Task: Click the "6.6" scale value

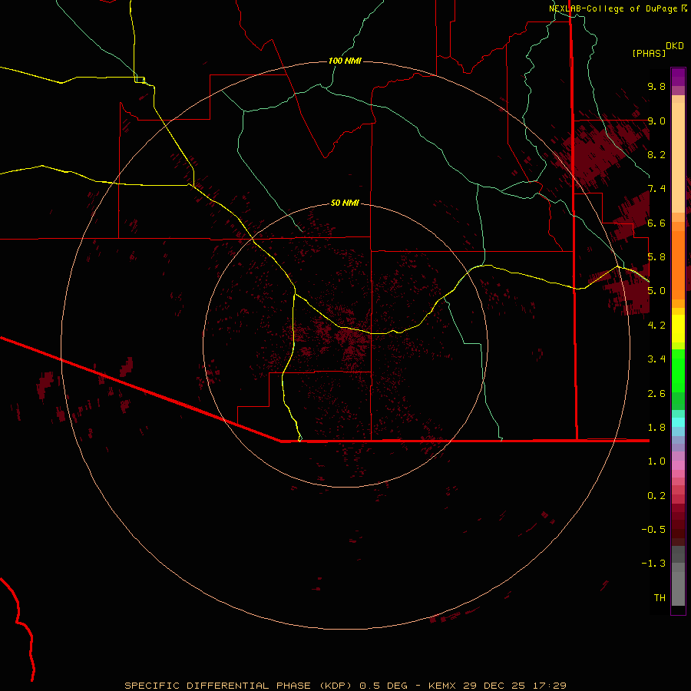Action: click(x=656, y=223)
